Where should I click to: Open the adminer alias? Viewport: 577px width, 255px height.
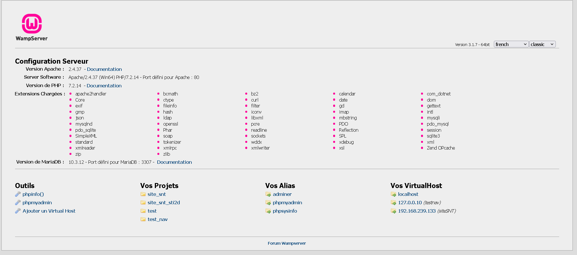282,194
